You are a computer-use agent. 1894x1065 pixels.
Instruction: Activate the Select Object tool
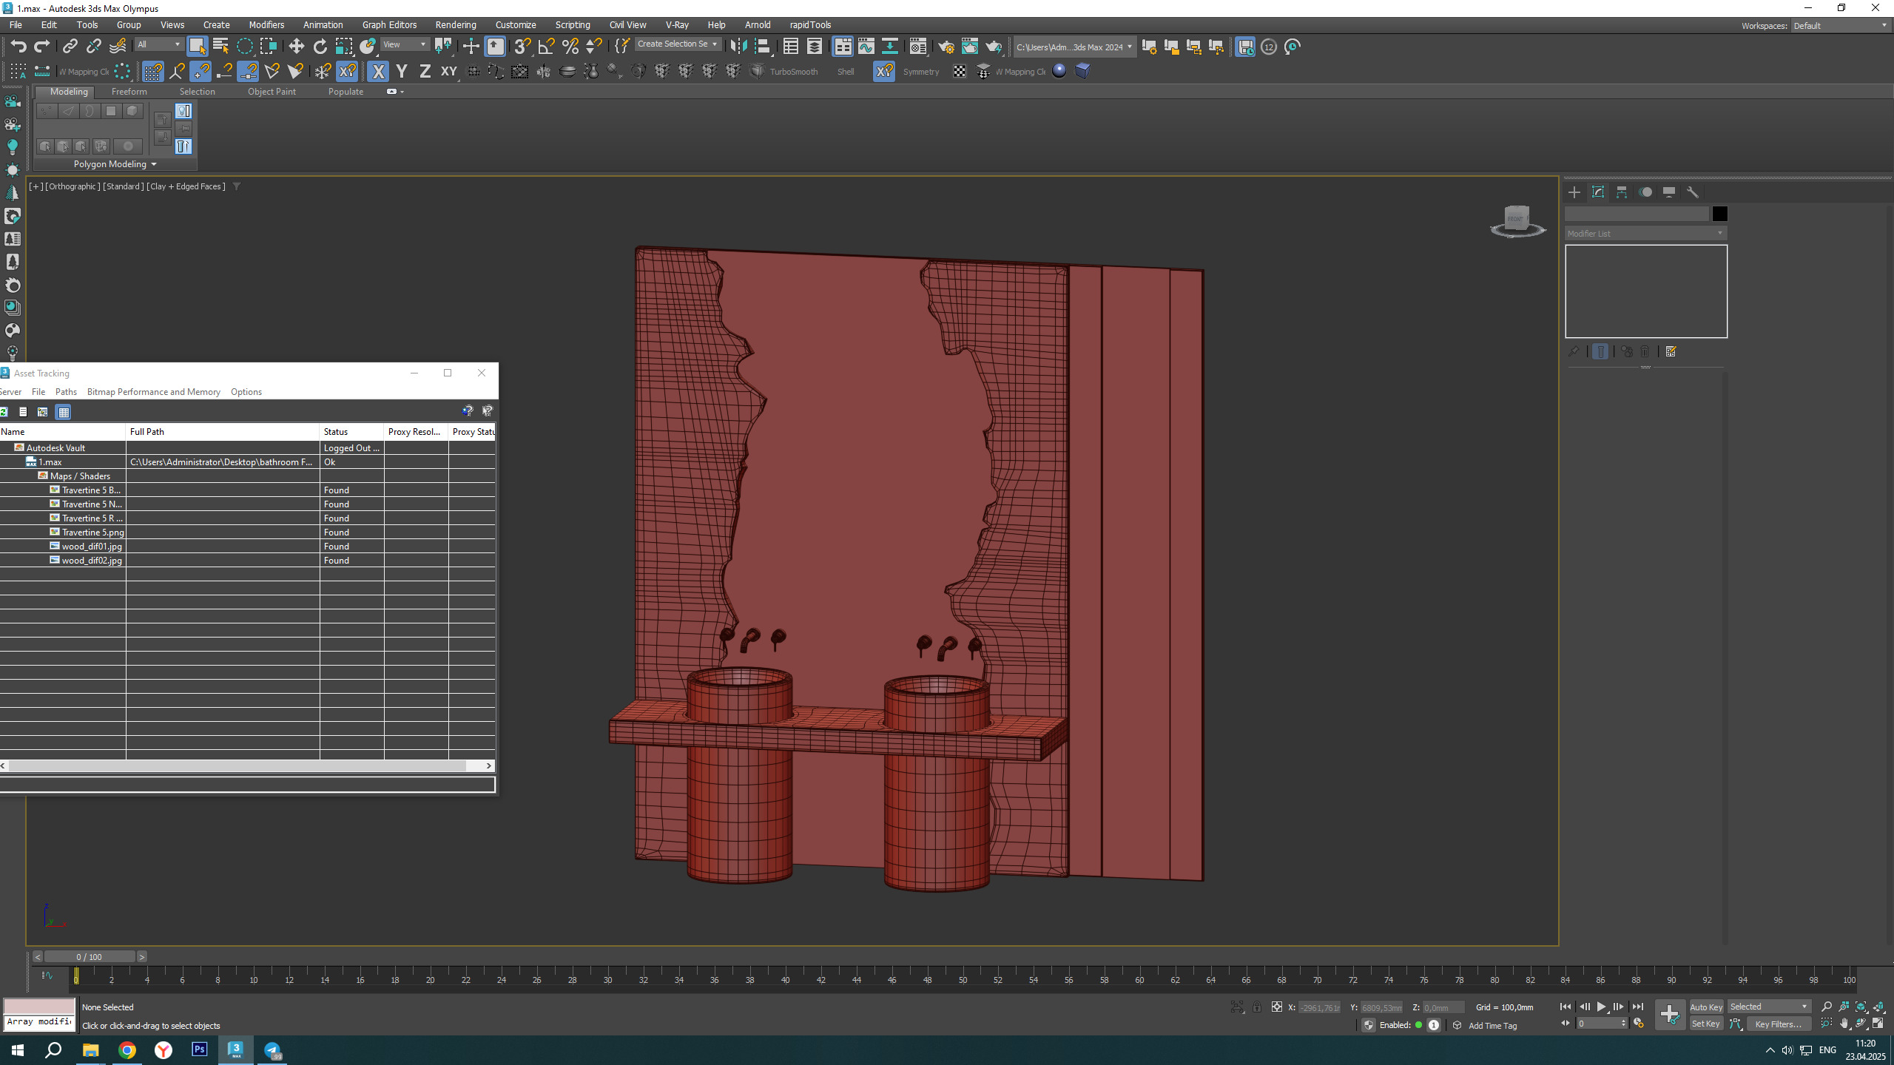point(197,47)
